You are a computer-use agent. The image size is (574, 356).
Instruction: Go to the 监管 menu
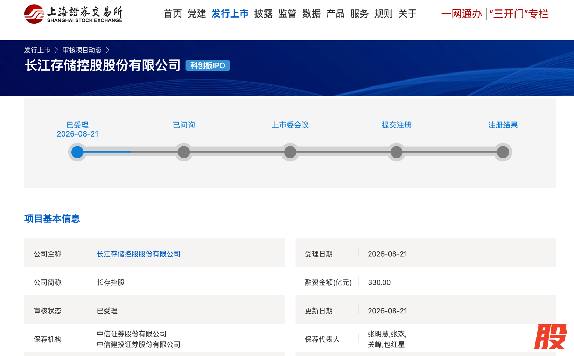point(287,14)
